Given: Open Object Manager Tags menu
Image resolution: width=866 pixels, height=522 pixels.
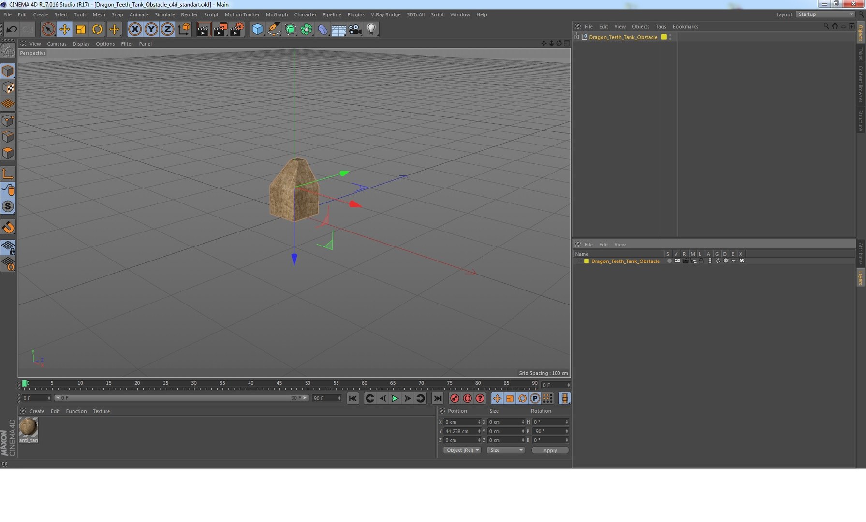Looking at the screenshot, I should point(661,27).
